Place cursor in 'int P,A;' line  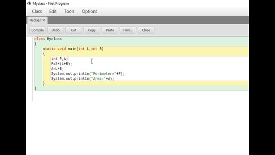[x=59, y=59]
